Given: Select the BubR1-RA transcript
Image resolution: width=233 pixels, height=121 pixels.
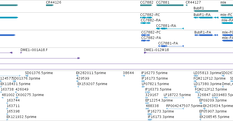Looking at the screenshot, I should tap(206, 18).
